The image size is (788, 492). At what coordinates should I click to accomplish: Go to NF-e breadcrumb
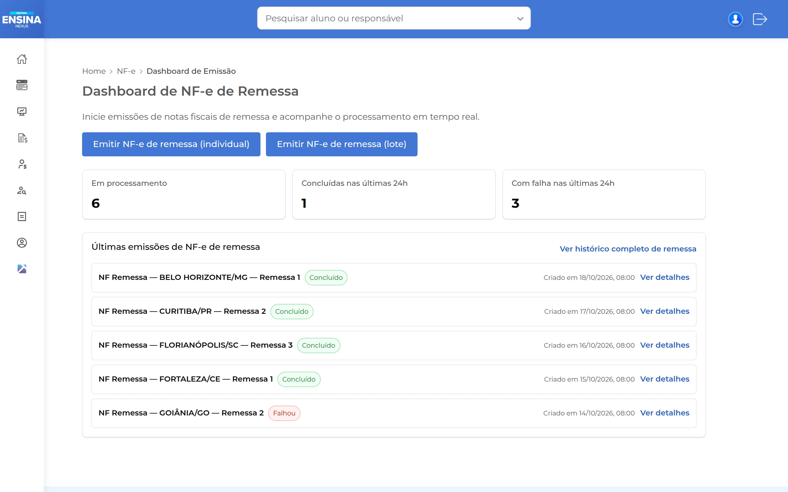point(126,71)
